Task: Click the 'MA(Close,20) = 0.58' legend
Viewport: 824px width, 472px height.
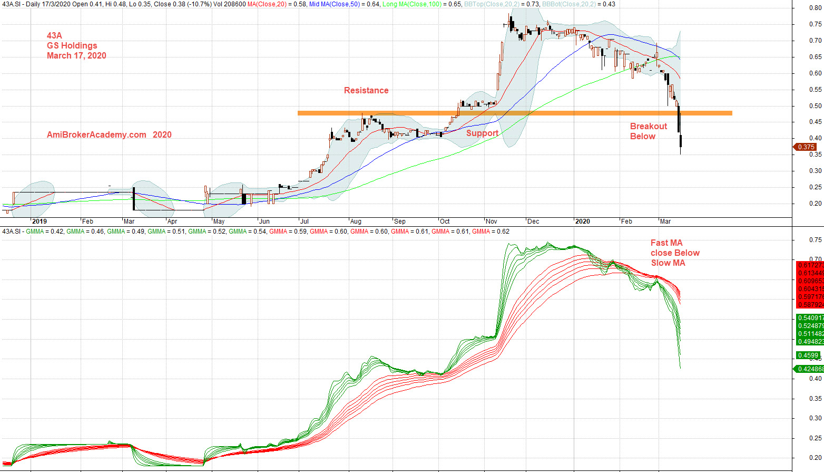Action: (x=277, y=4)
